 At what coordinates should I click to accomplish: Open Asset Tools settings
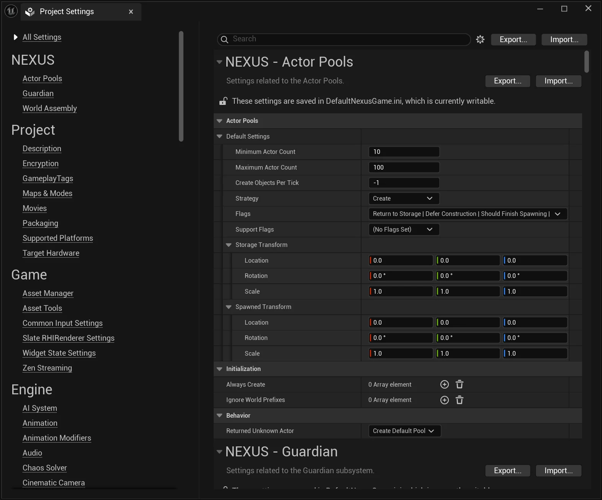(42, 308)
